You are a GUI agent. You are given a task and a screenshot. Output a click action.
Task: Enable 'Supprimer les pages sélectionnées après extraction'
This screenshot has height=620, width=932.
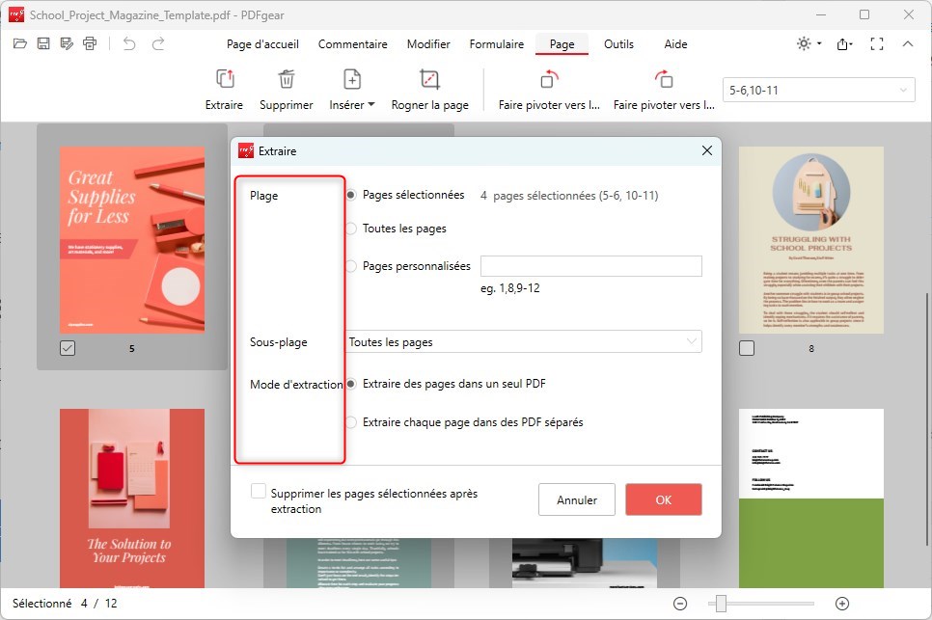(258, 490)
